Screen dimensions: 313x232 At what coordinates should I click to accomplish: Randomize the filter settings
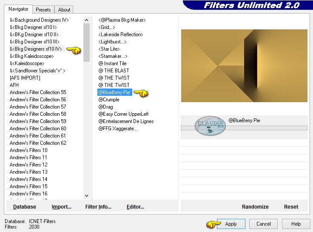(x=255, y=206)
